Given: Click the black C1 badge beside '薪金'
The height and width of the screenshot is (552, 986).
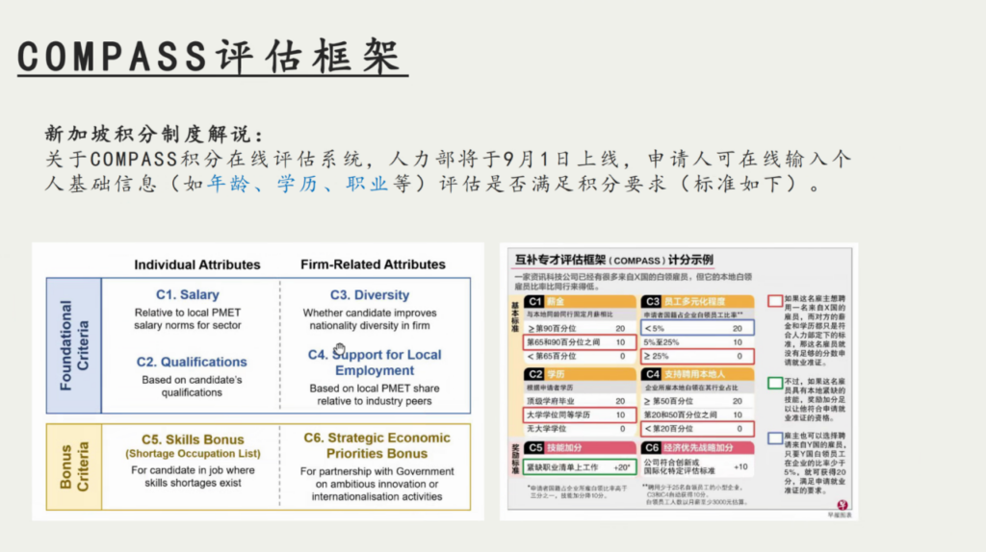Looking at the screenshot, I should [x=534, y=301].
